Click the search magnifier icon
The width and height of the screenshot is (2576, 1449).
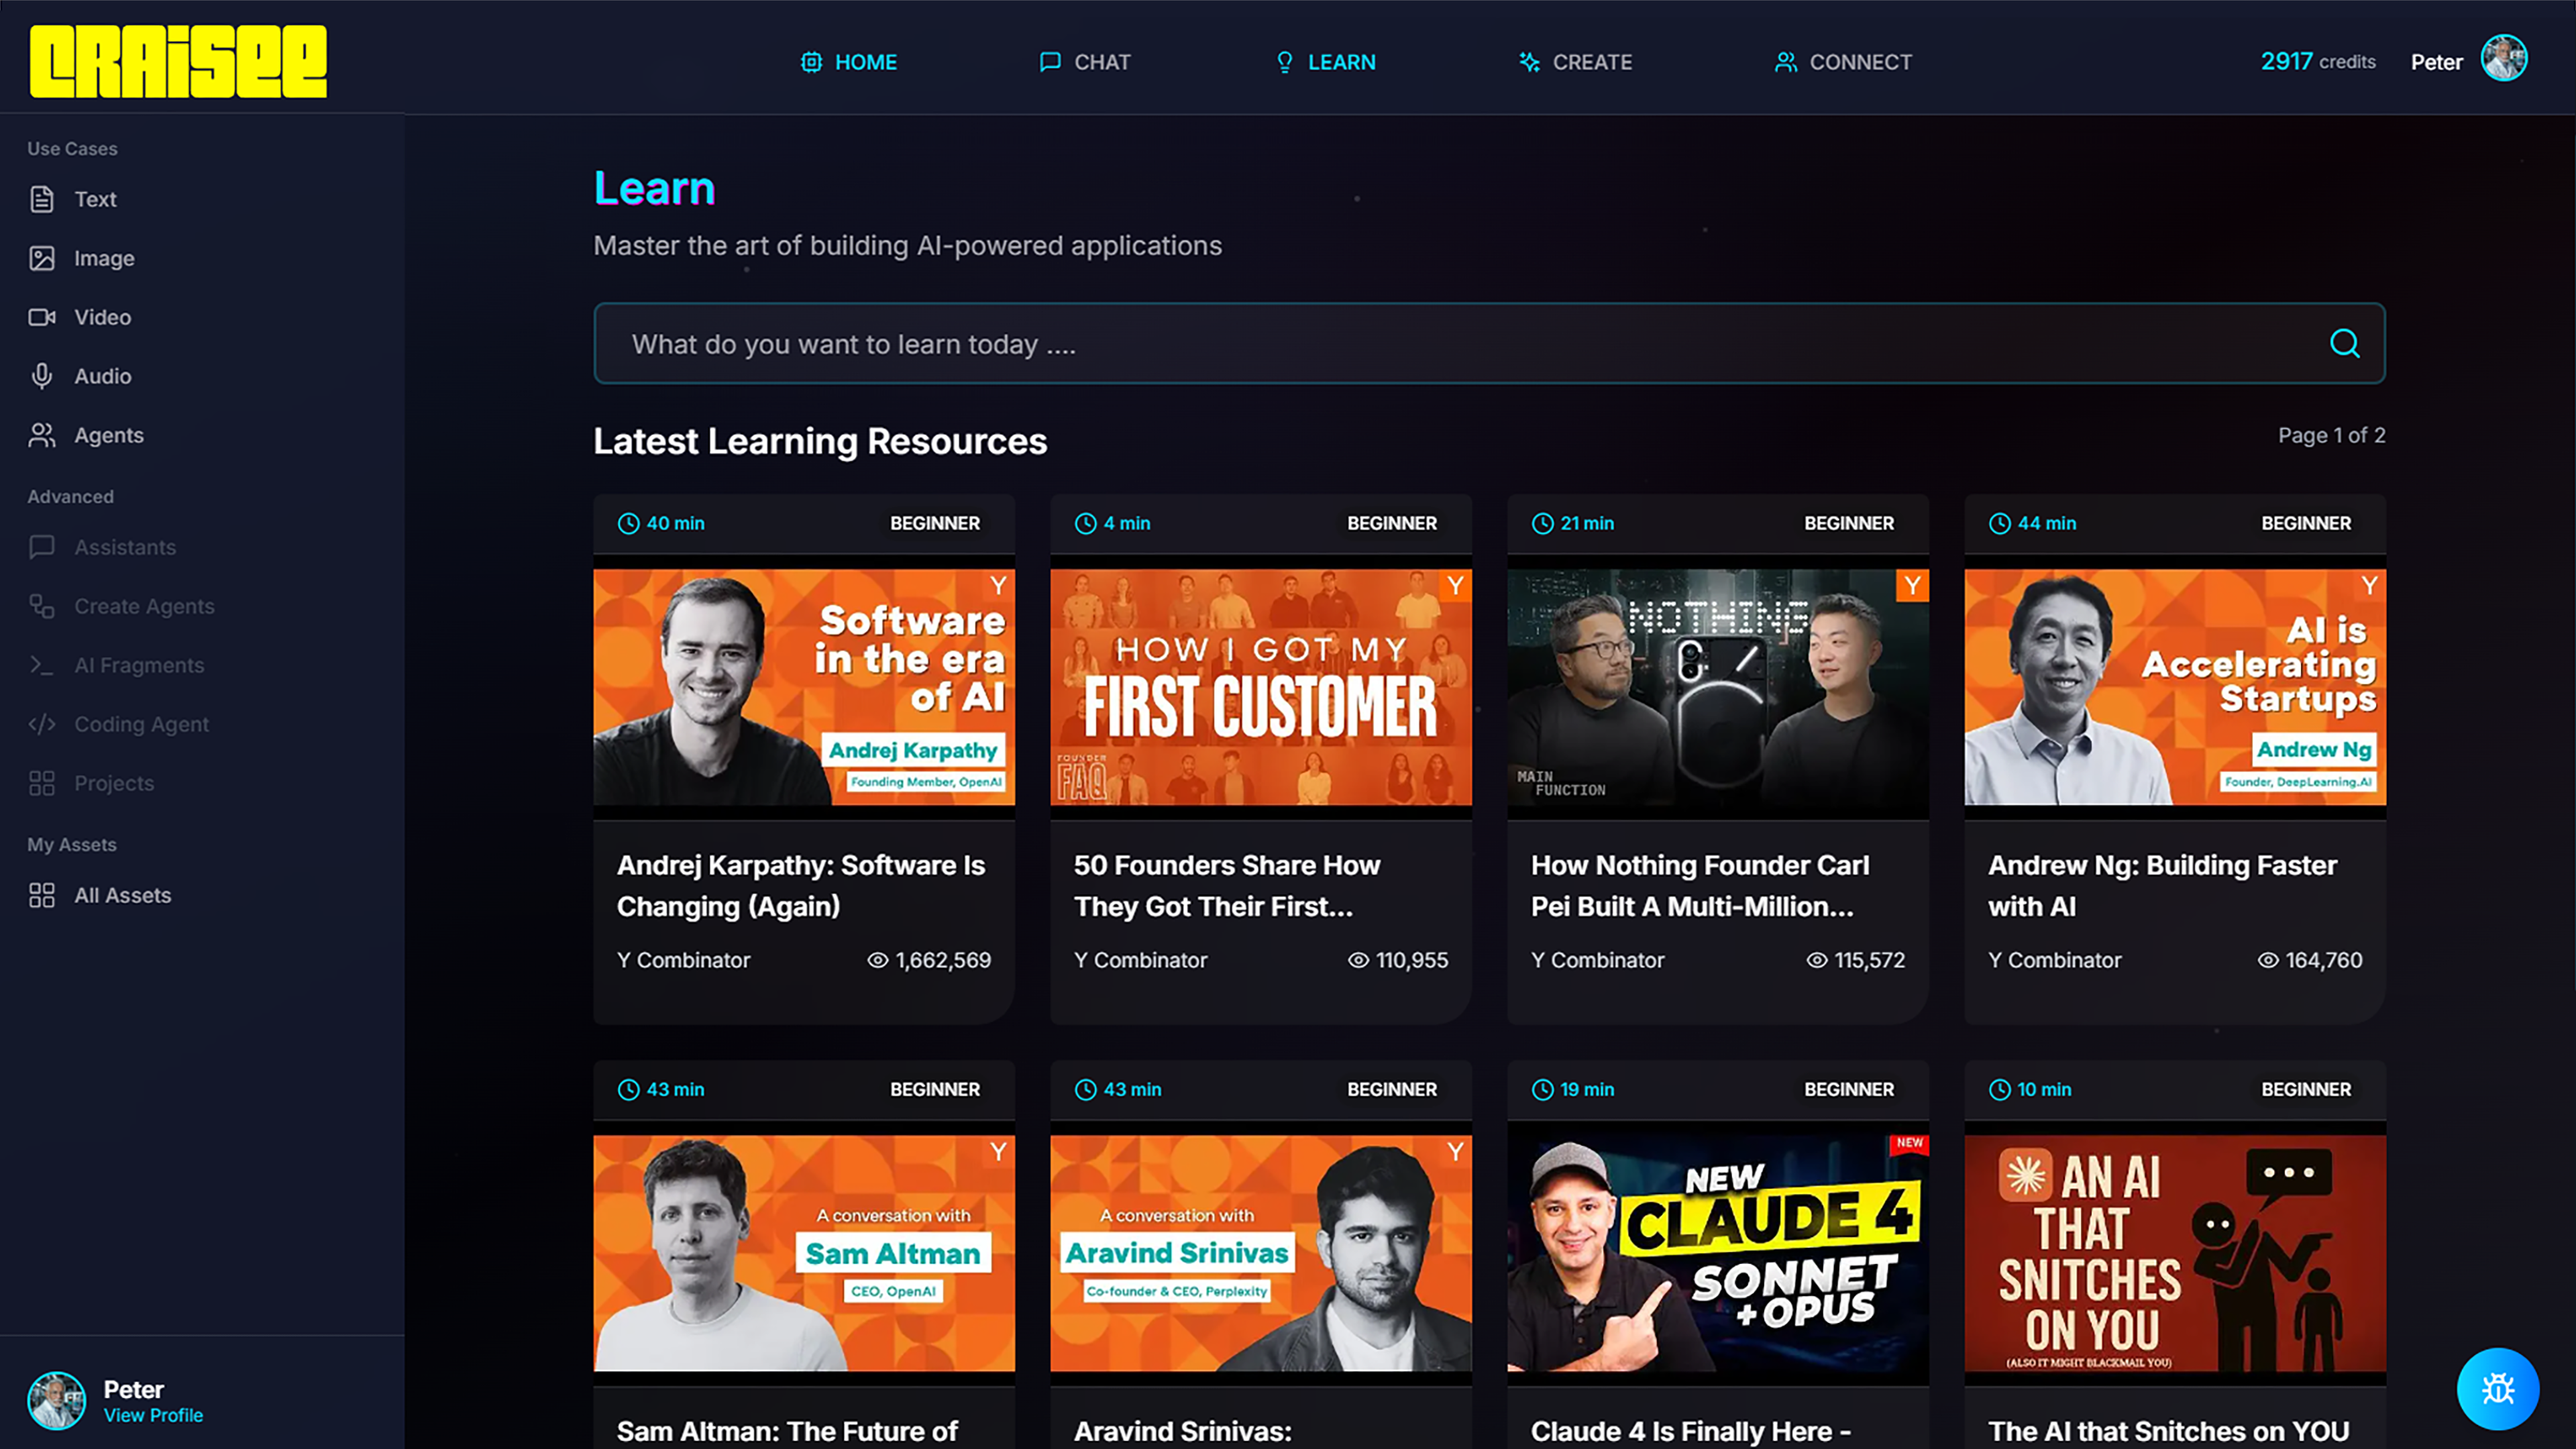pyautogui.click(x=2344, y=343)
